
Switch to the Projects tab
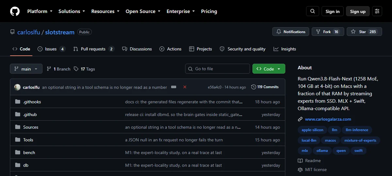201,49
